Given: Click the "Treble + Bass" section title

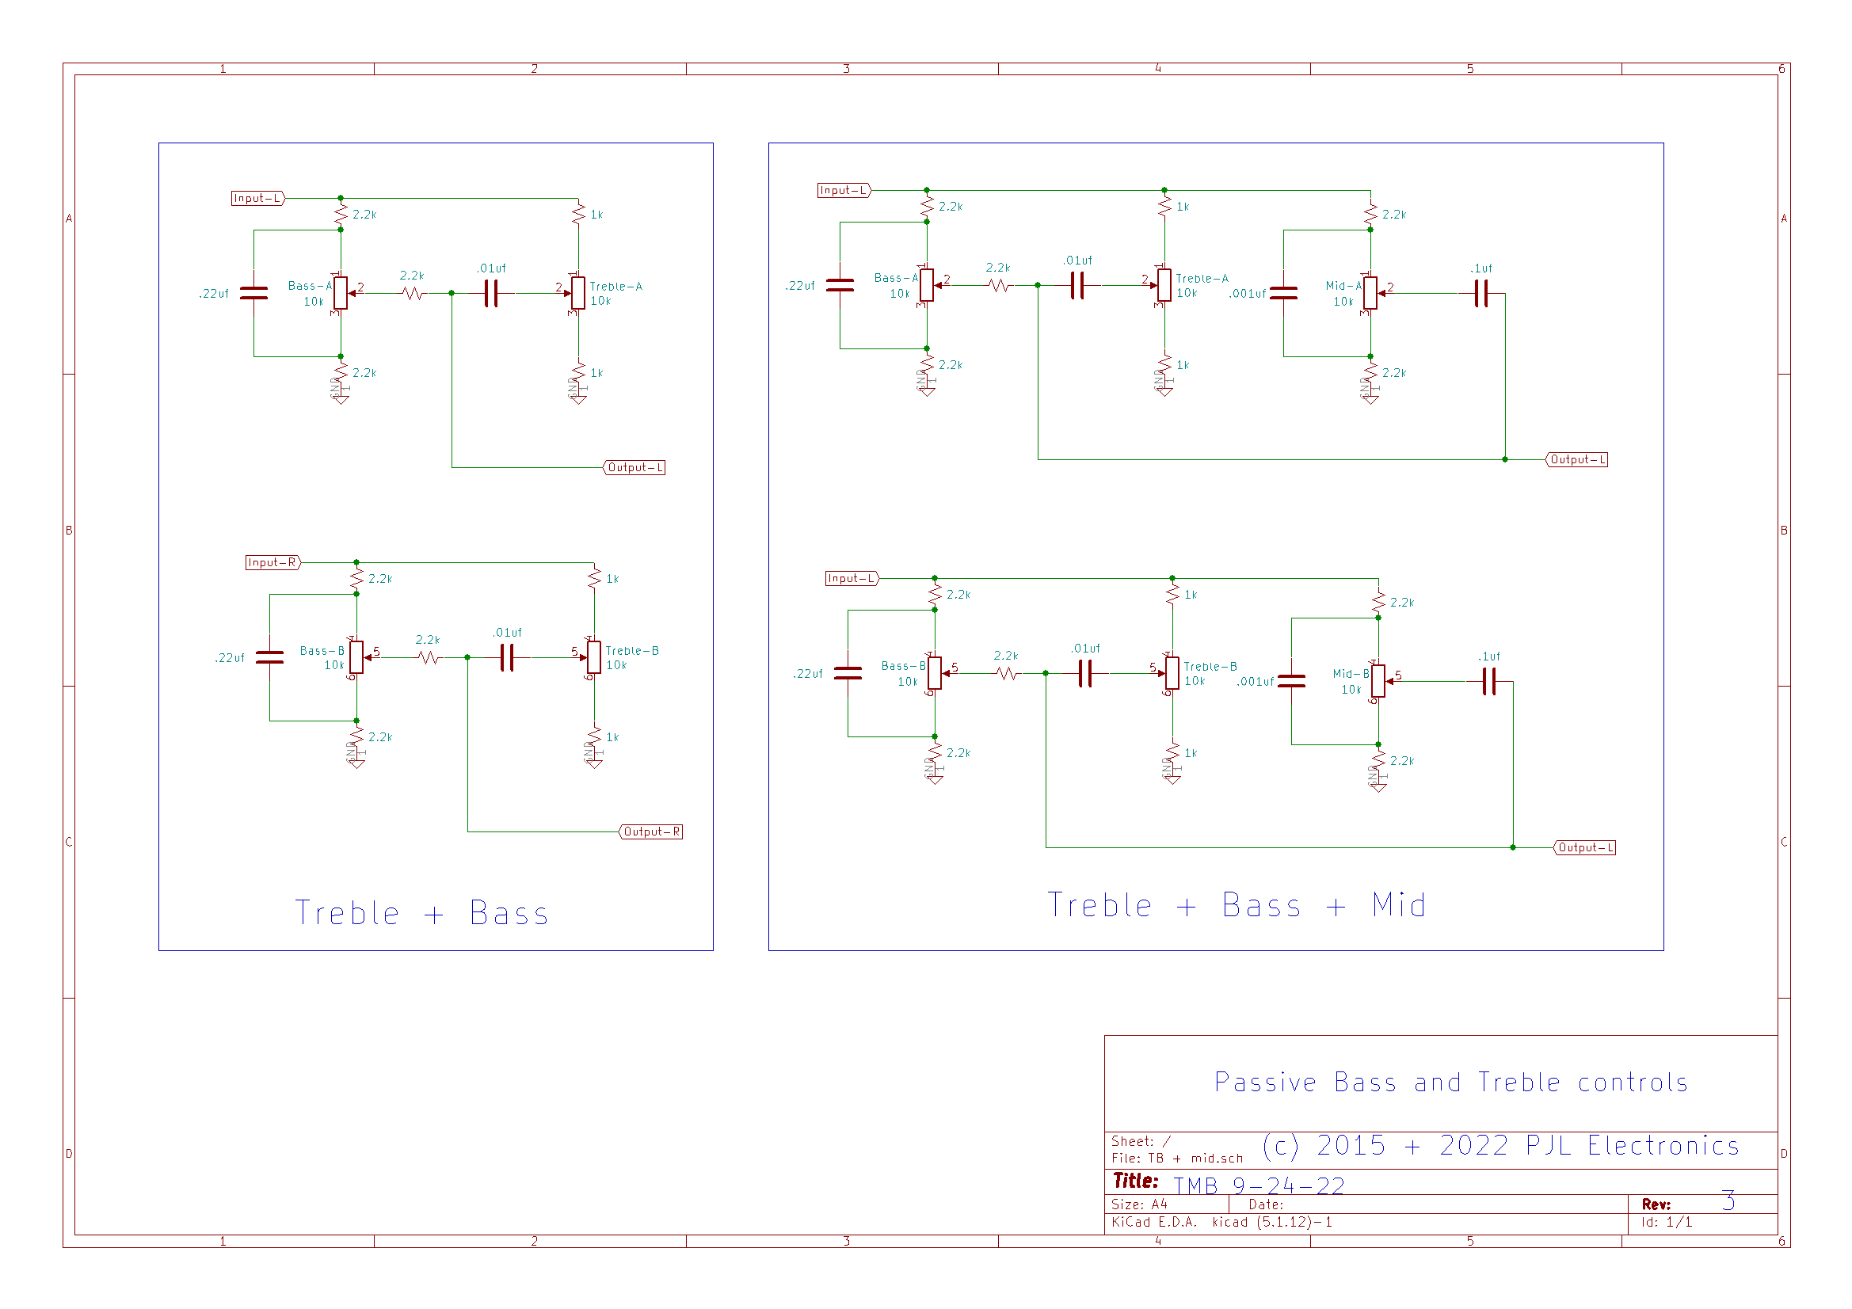Looking at the screenshot, I should click(x=422, y=914).
